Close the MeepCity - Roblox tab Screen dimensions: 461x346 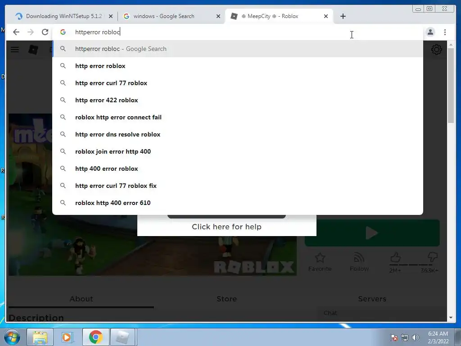point(326,17)
